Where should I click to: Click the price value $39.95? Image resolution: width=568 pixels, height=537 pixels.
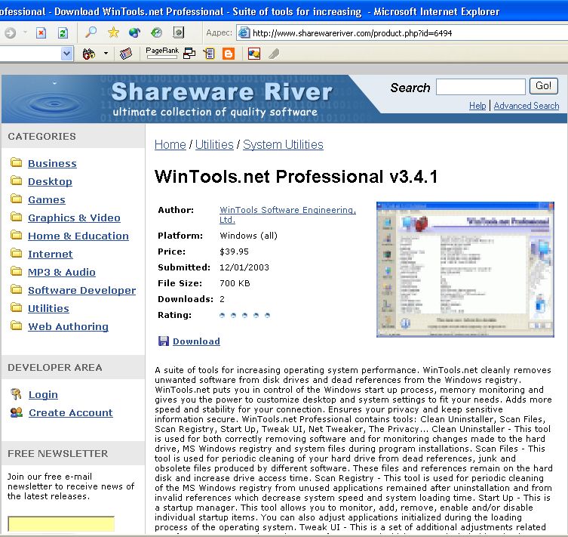[234, 252]
